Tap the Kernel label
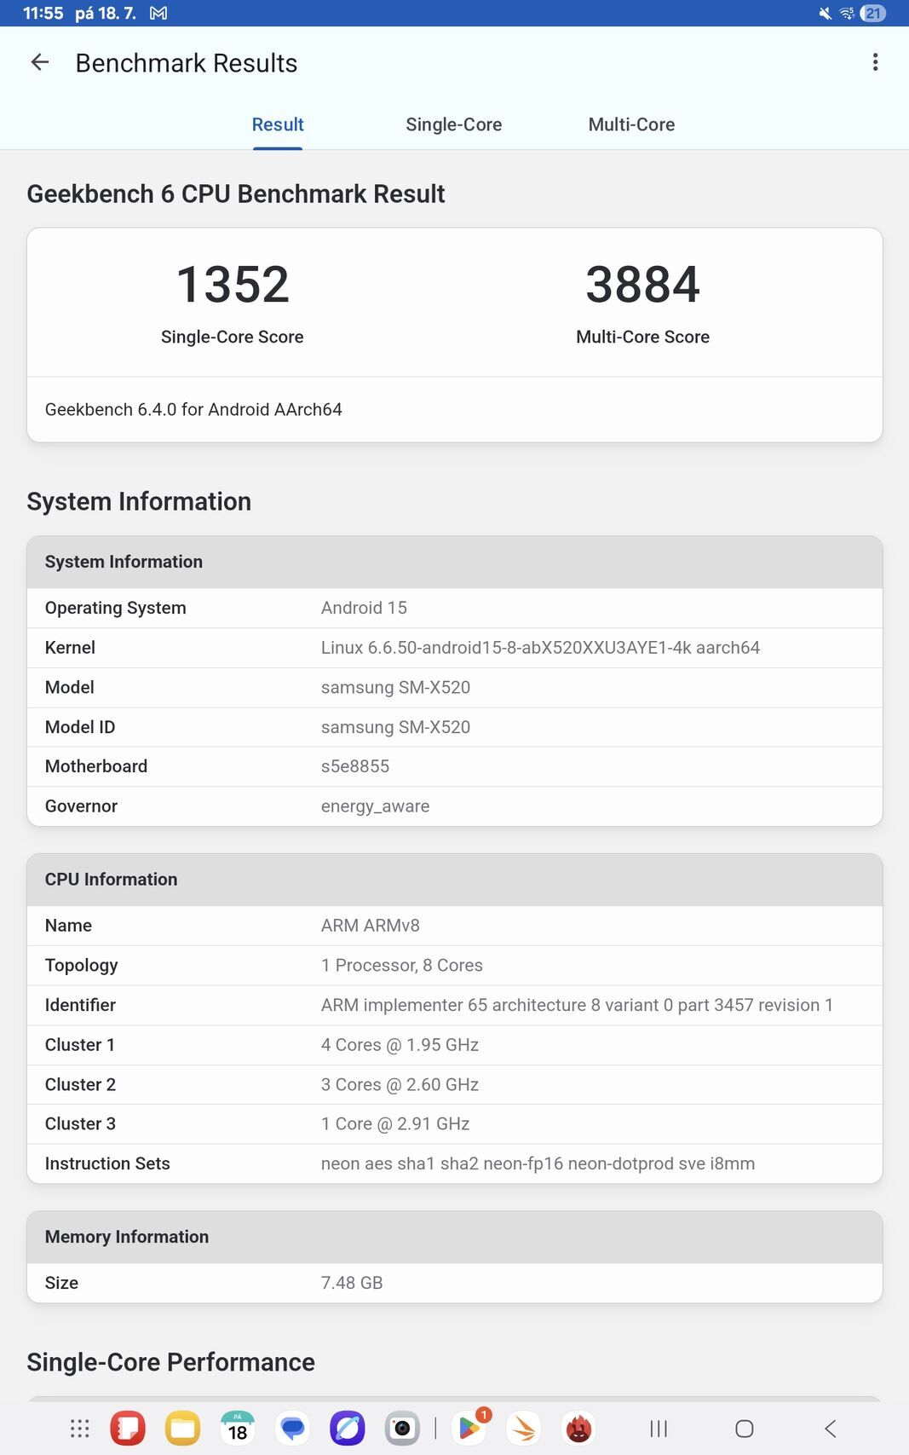909x1455 pixels. (70, 648)
